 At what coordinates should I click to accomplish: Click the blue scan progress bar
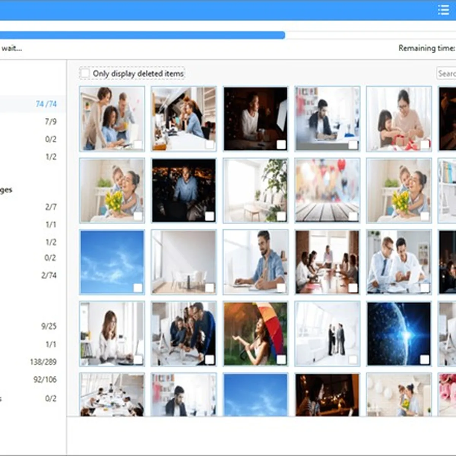click(142, 35)
